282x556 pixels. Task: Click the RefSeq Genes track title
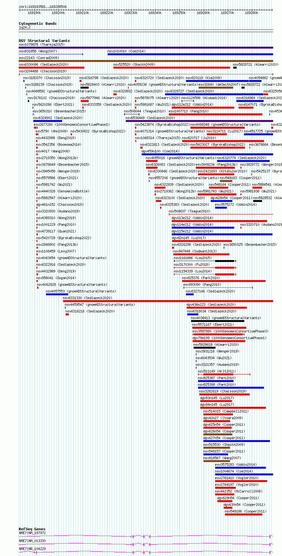(32, 529)
